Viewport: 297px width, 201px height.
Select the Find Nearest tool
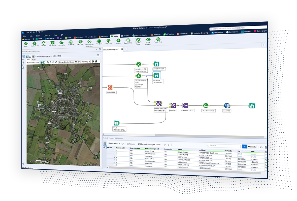point(52,43)
